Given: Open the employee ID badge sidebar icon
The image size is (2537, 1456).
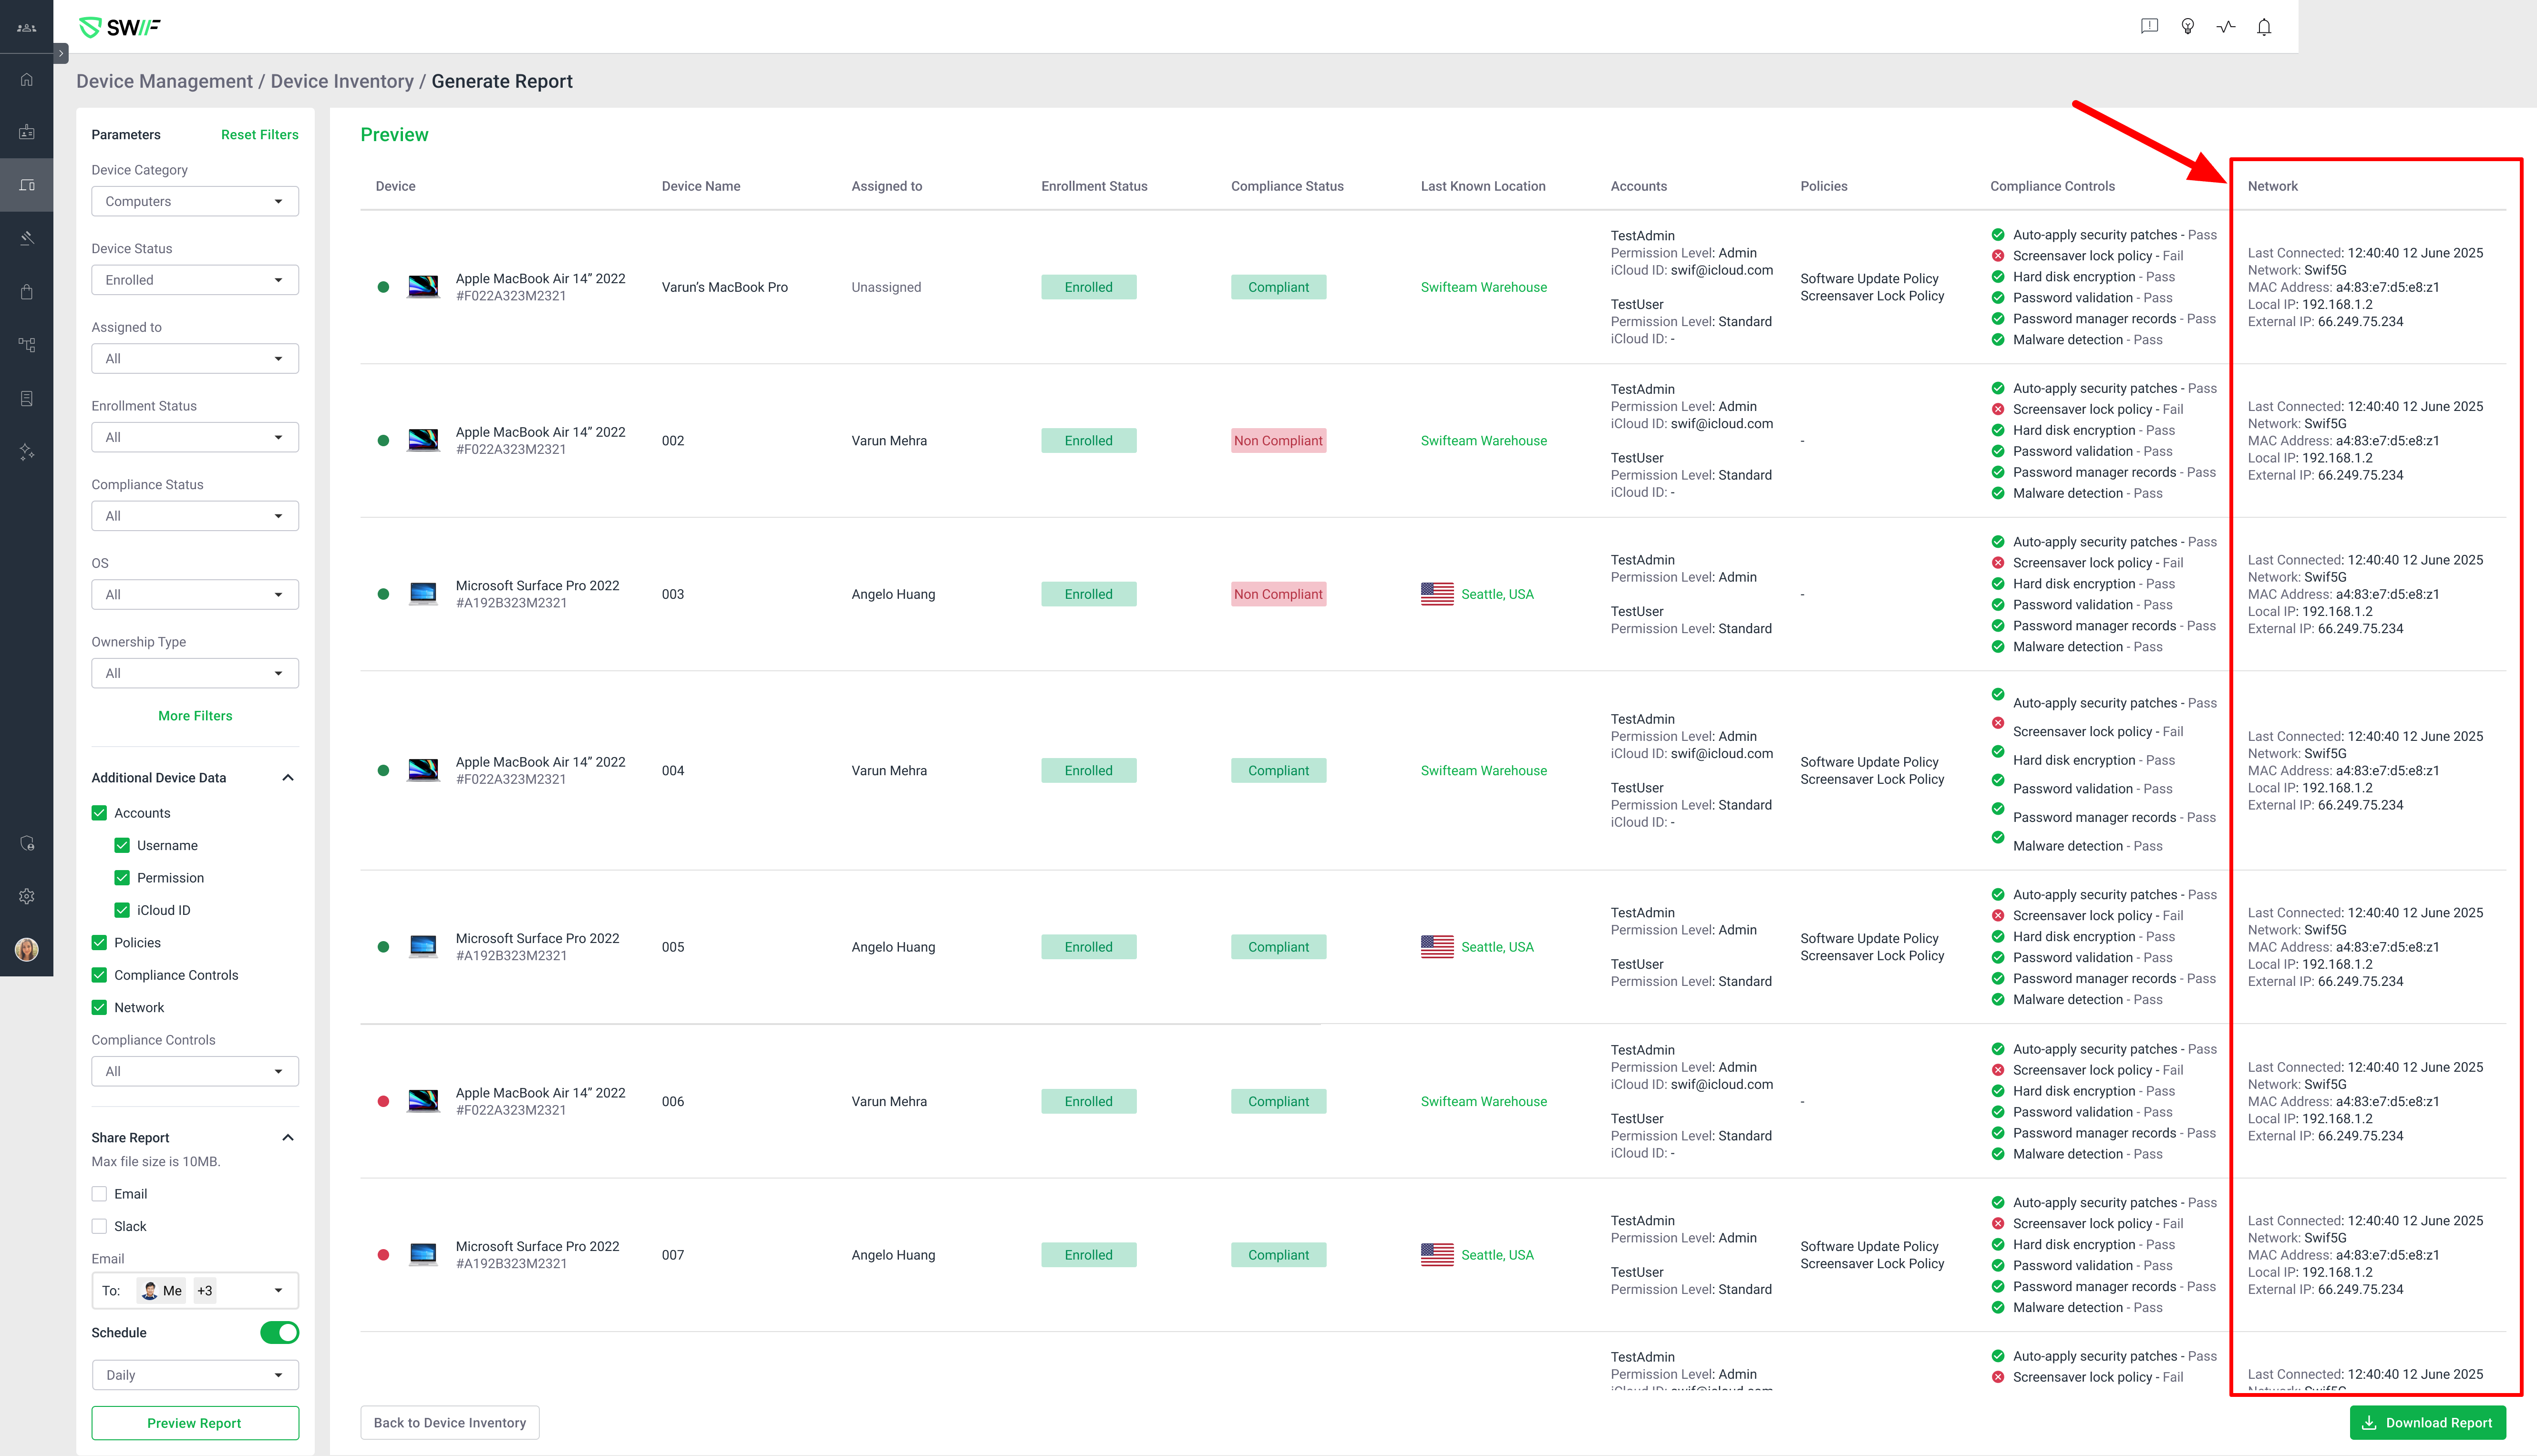Looking at the screenshot, I should (27, 132).
